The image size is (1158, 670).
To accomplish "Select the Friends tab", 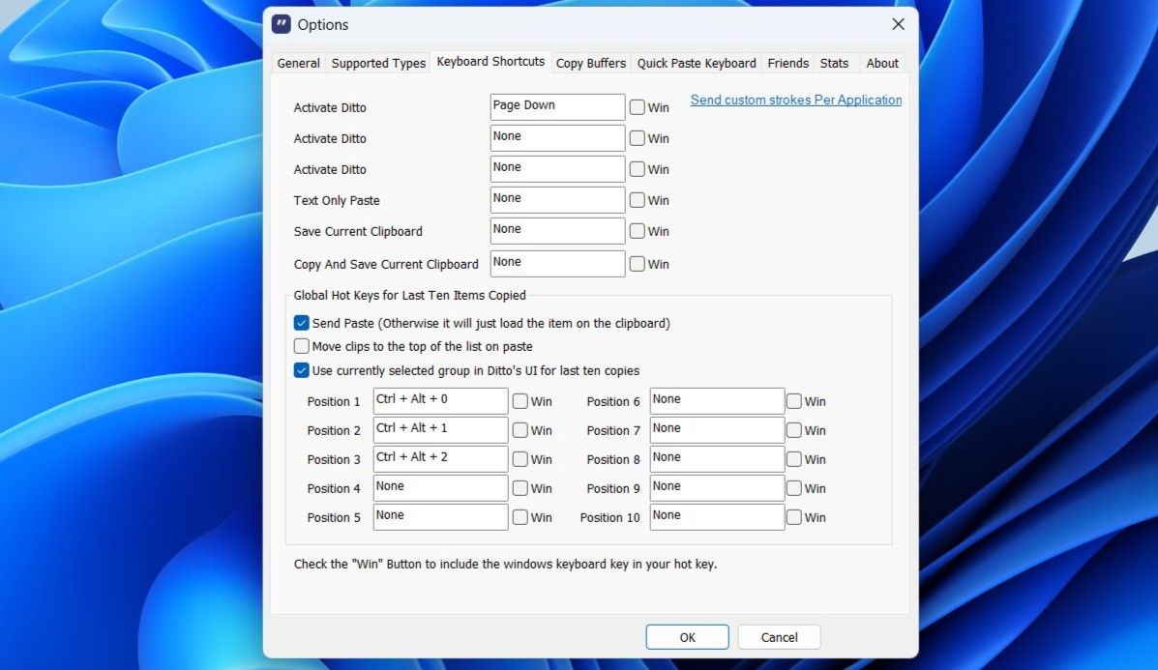I will point(787,62).
